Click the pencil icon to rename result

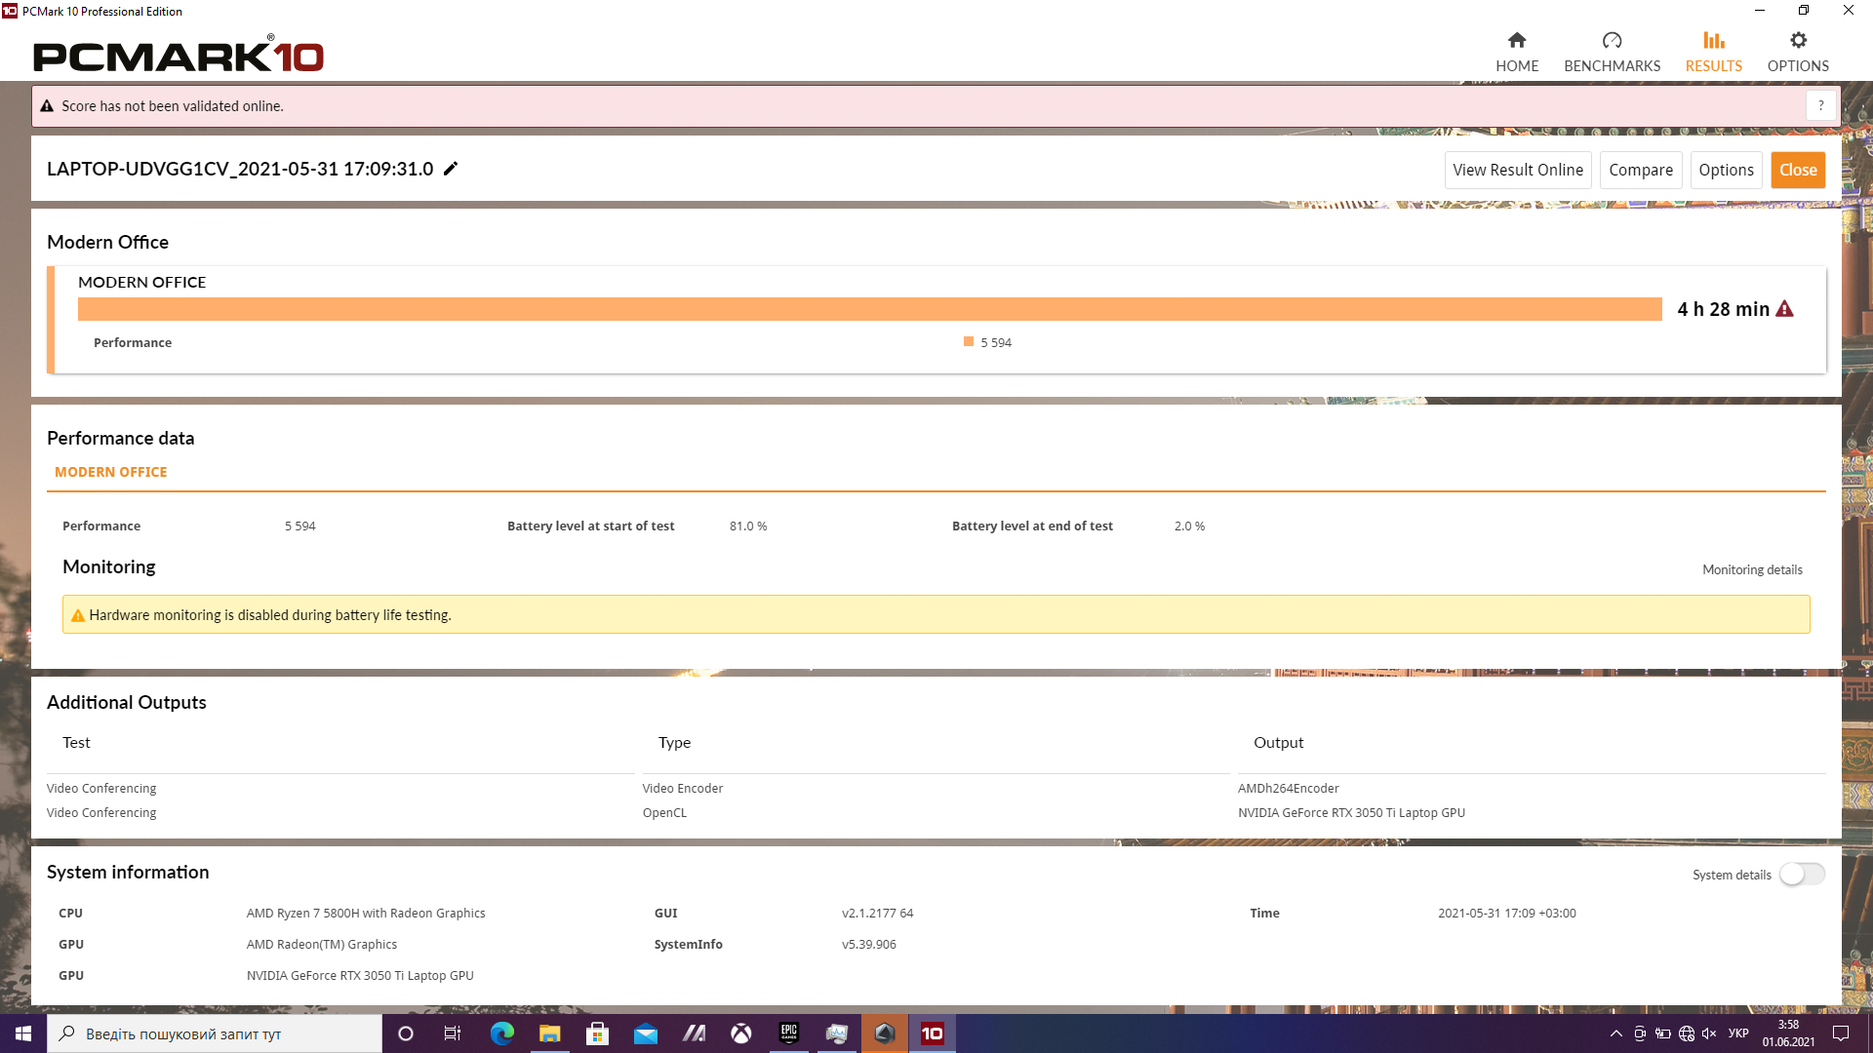point(451,169)
